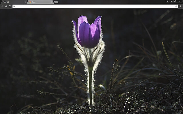This screenshot has width=183, height=114.
Task: Open the three-dot Chrome menu
Action: tap(180, 7)
